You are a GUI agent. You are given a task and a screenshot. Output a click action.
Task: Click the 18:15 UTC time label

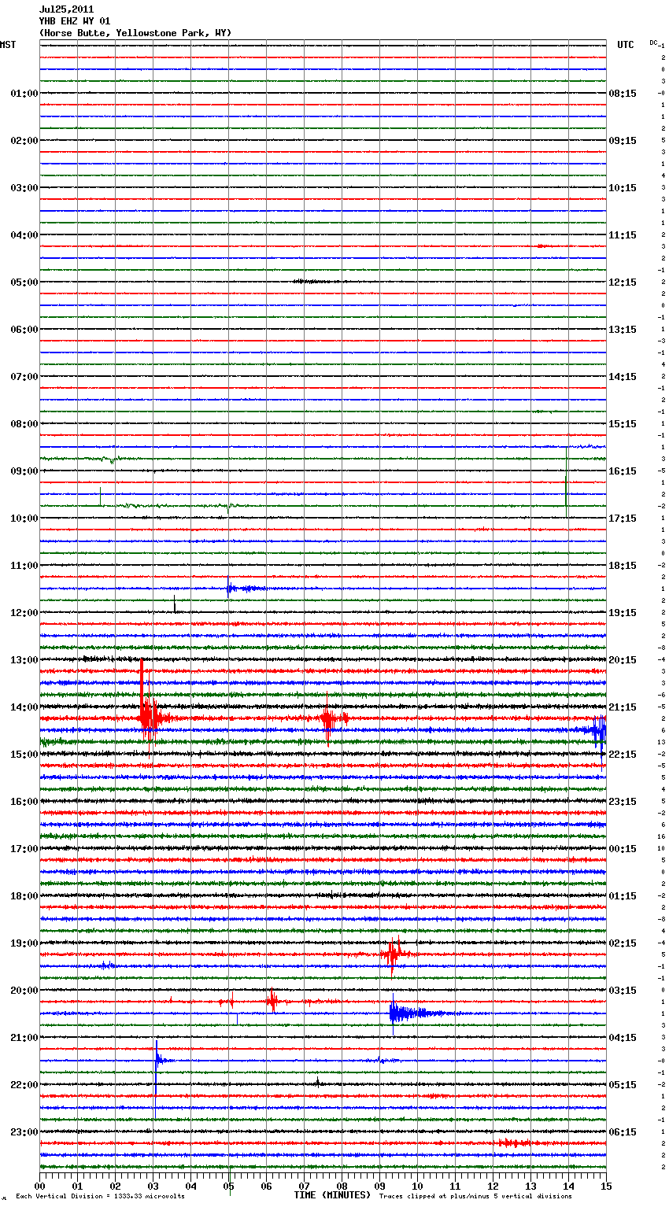[x=623, y=566]
